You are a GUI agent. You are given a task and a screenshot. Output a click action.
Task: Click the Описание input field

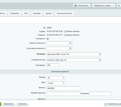100,94
